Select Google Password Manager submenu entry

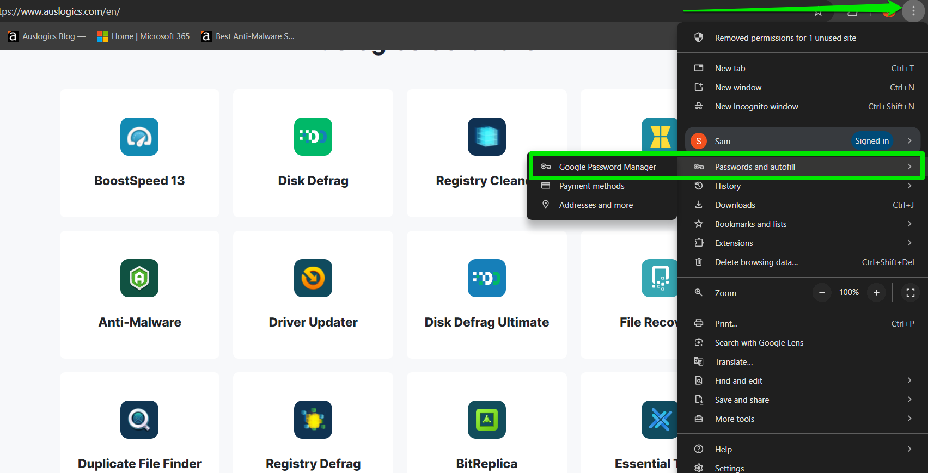click(602, 167)
